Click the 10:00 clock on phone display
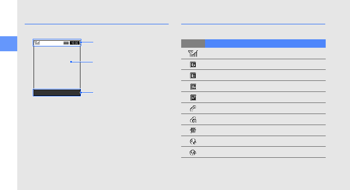The height and width of the screenshot is (190, 350). point(75,43)
